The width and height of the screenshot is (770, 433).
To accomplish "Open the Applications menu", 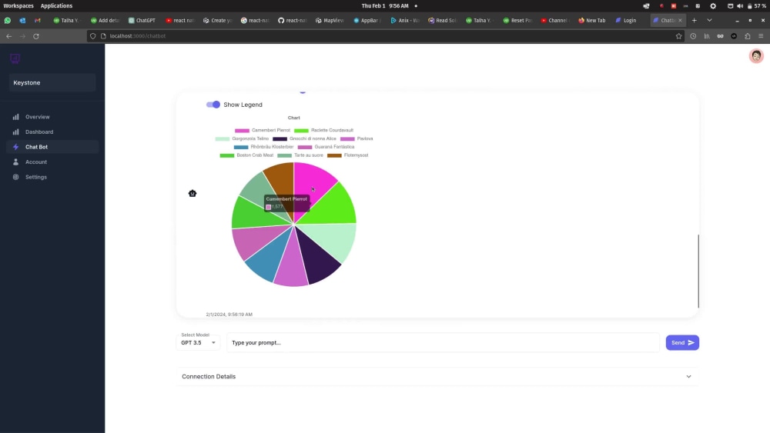I will (56, 6).
